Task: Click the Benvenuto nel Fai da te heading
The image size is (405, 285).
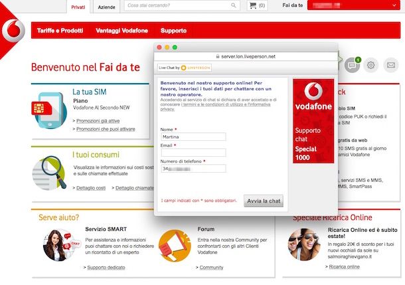Action: point(86,67)
